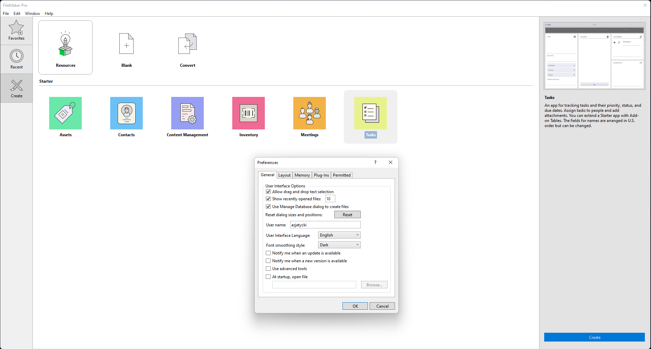Open the User Interface Language dropdown
This screenshot has height=349, width=651.
(x=339, y=235)
